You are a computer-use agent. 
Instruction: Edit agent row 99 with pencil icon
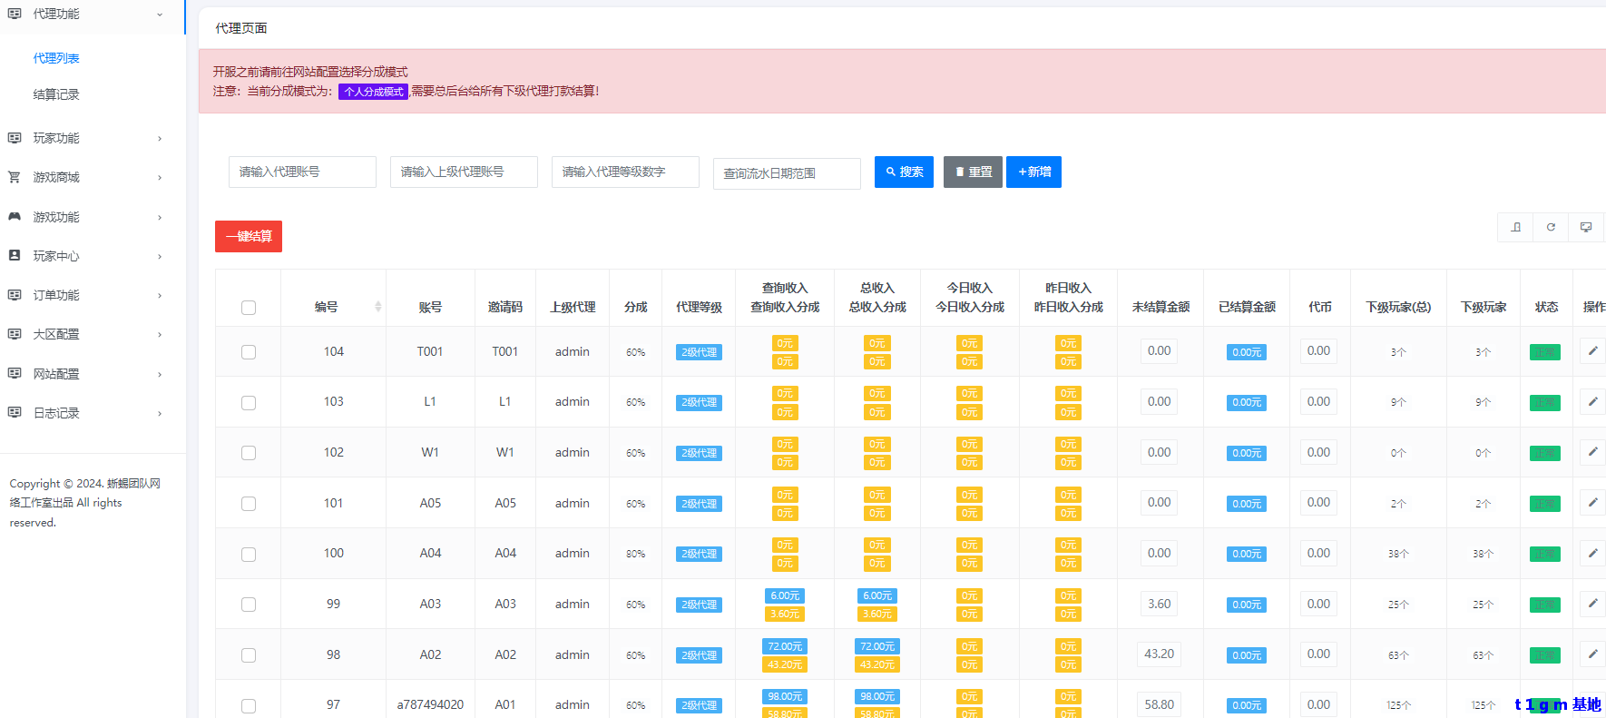pyautogui.click(x=1592, y=604)
